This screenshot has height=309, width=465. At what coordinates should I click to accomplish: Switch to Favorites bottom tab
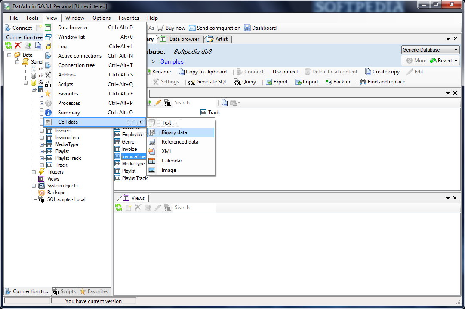tap(94, 291)
